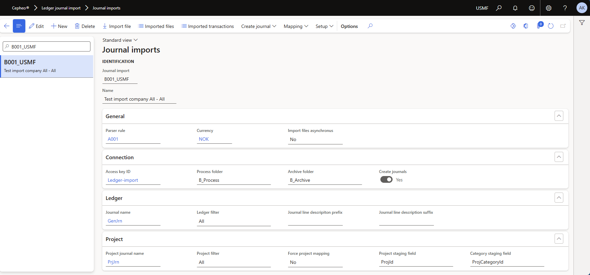Select the B001_USMF list record
590x275 pixels.
pos(47,66)
